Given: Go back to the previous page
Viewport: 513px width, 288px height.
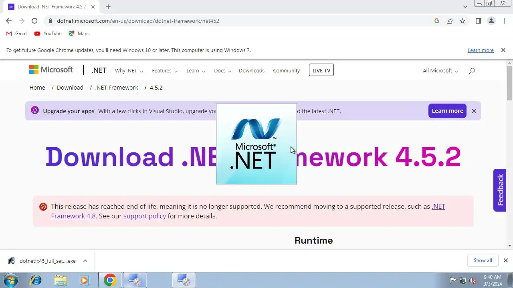Looking at the screenshot, I should [x=9, y=21].
